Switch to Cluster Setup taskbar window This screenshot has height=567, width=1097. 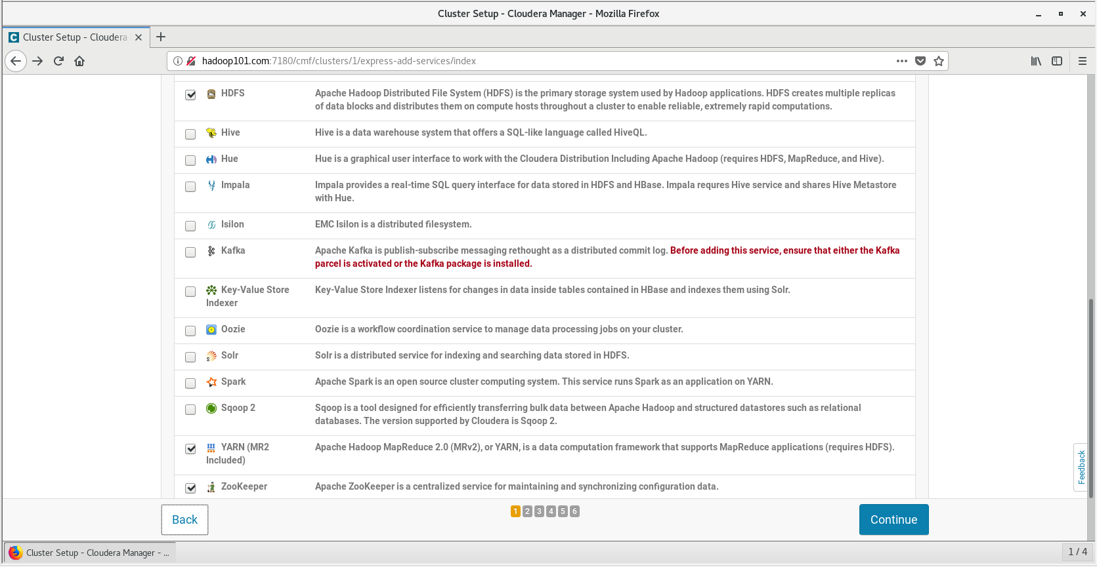pyautogui.click(x=90, y=553)
